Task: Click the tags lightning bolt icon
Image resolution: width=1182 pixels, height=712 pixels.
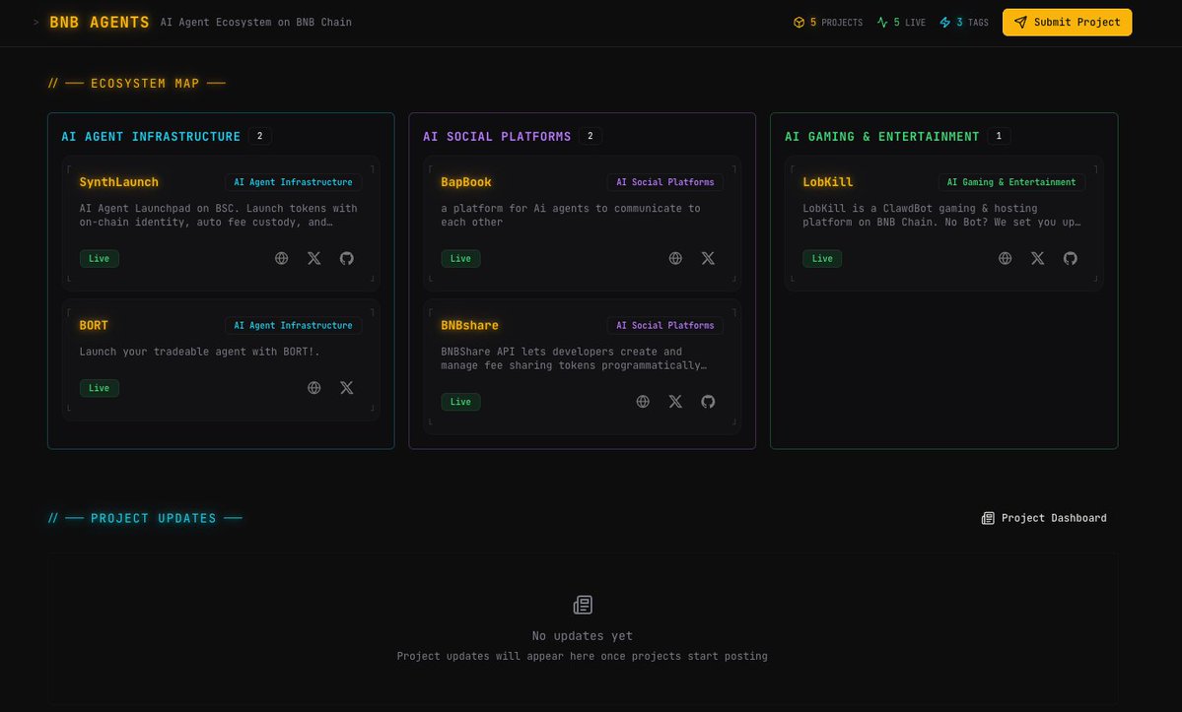Action: [945, 23]
